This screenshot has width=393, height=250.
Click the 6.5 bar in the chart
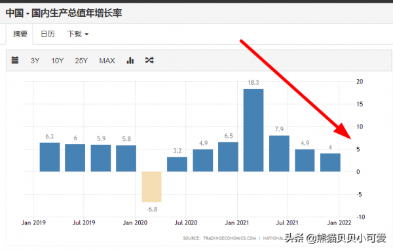click(228, 157)
